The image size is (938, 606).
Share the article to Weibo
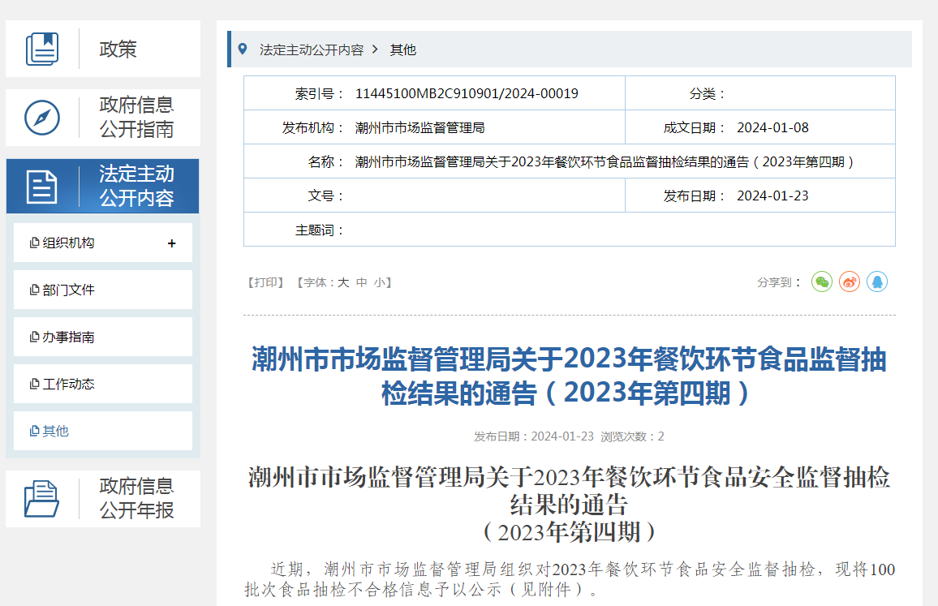tap(850, 282)
